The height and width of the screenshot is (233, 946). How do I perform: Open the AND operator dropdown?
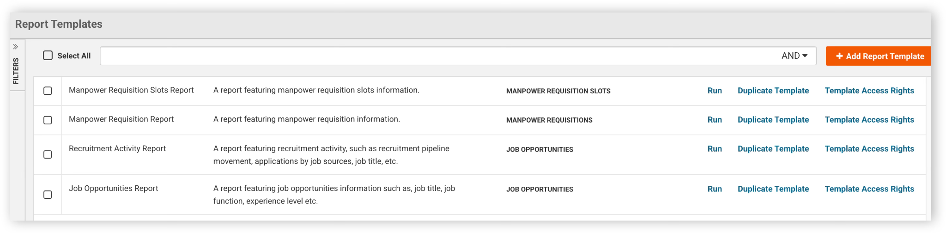coord(794,55)
